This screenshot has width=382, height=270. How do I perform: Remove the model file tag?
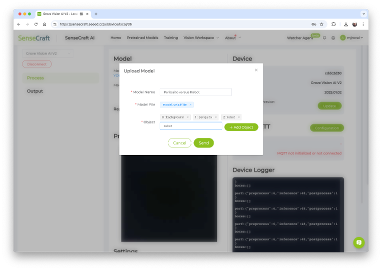[190, 104]
